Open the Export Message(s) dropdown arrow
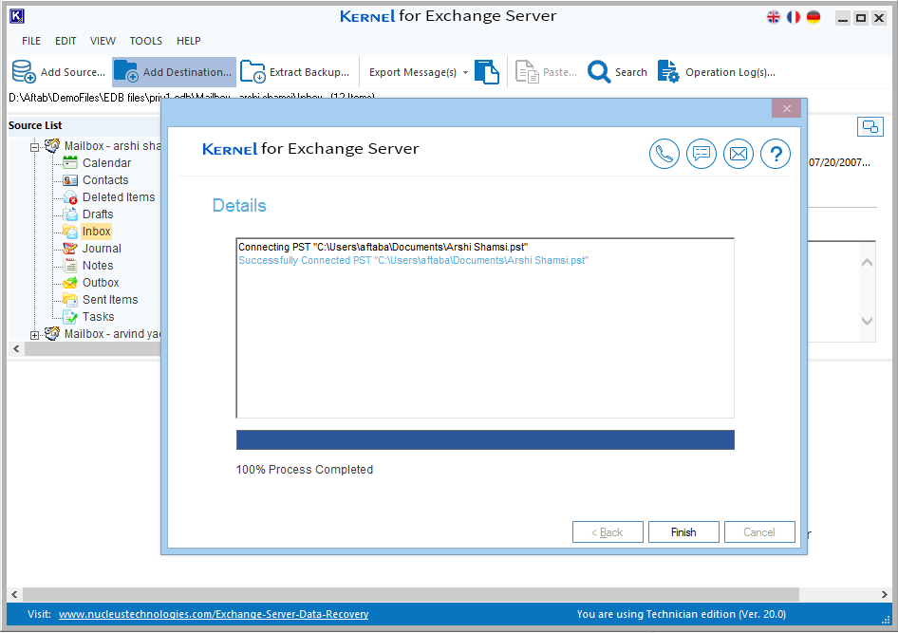Screen dimensions: 898x633 (465, 73)
